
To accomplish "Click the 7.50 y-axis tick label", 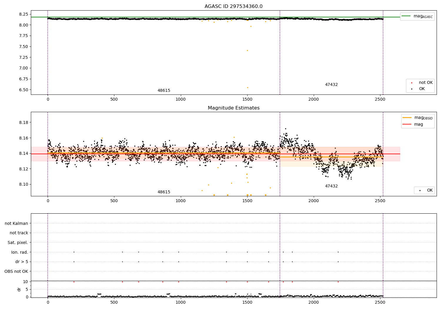I will 23,46.
